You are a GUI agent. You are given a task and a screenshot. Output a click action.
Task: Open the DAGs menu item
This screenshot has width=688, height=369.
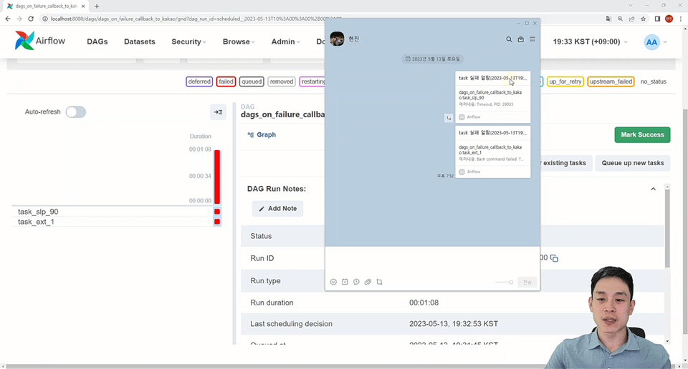pos(97,41)
